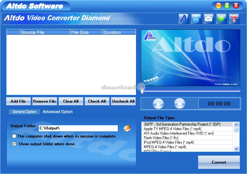Viewport: 247px width, 174px height.
Task: Click the Add File button
Action: pyautogui.click(x=18, y=101)
